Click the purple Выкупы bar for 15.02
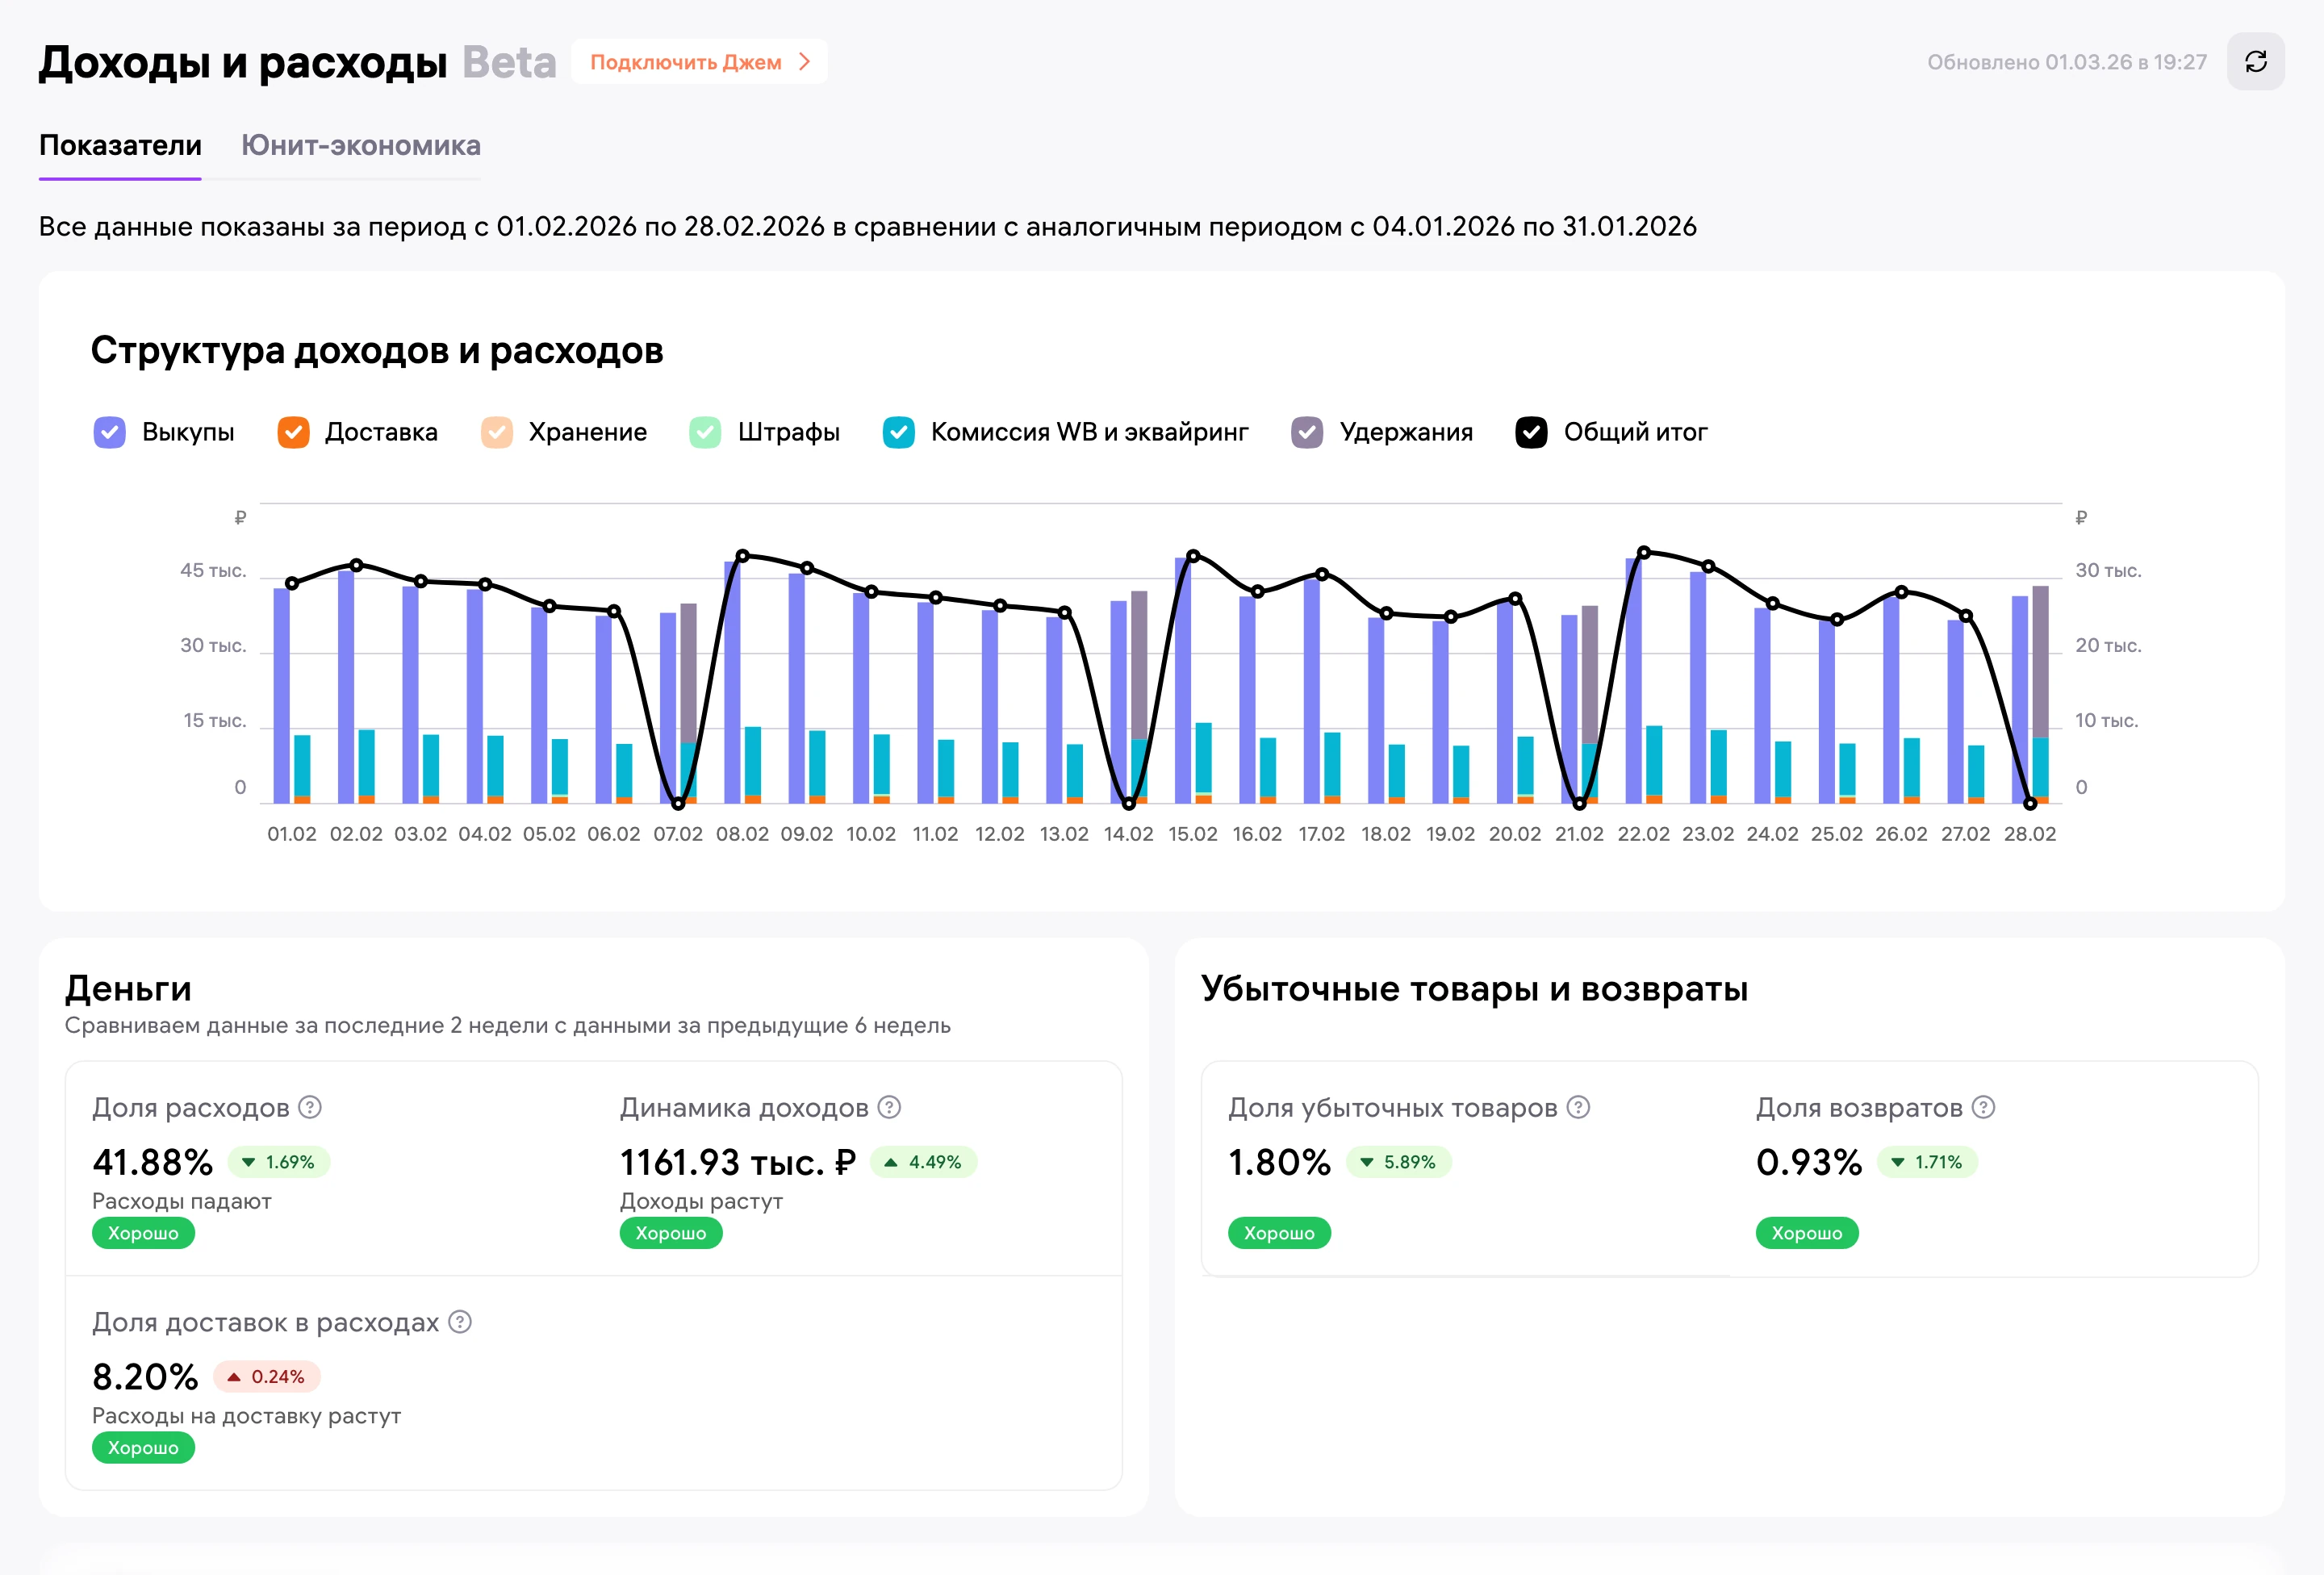 (x=1183, y=681)
